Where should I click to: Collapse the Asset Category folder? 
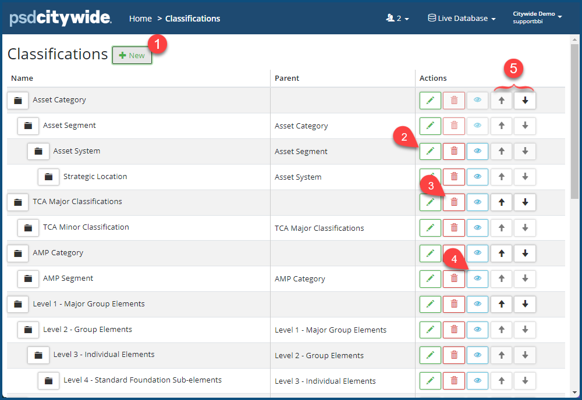pos(18,101)
